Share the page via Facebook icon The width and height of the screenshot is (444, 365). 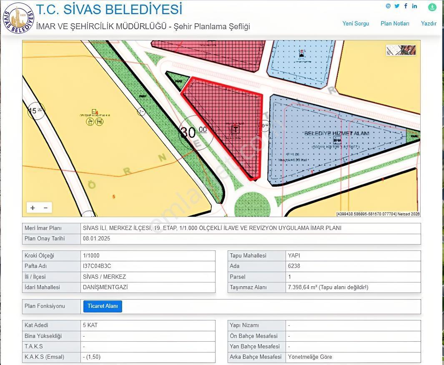click(x=406, y=6)
